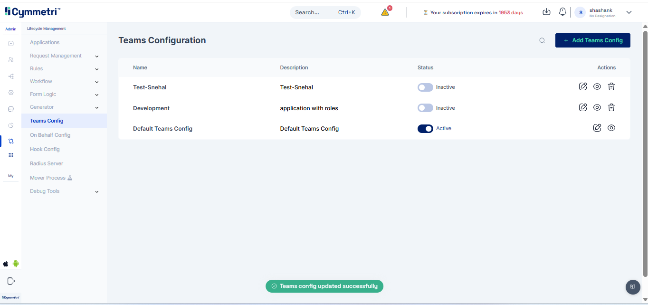This screenshot has height=305, width=648.
Task: Expand the Workflow submenu chevron
Action: 97,82
